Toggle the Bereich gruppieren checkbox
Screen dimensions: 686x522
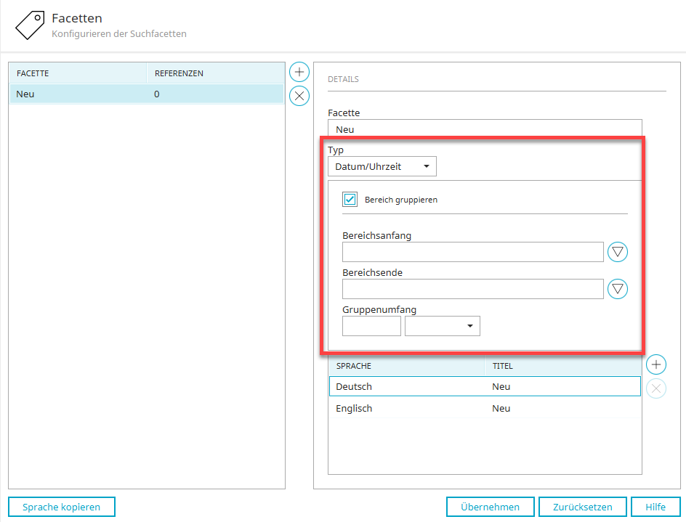tap(350, 200)
